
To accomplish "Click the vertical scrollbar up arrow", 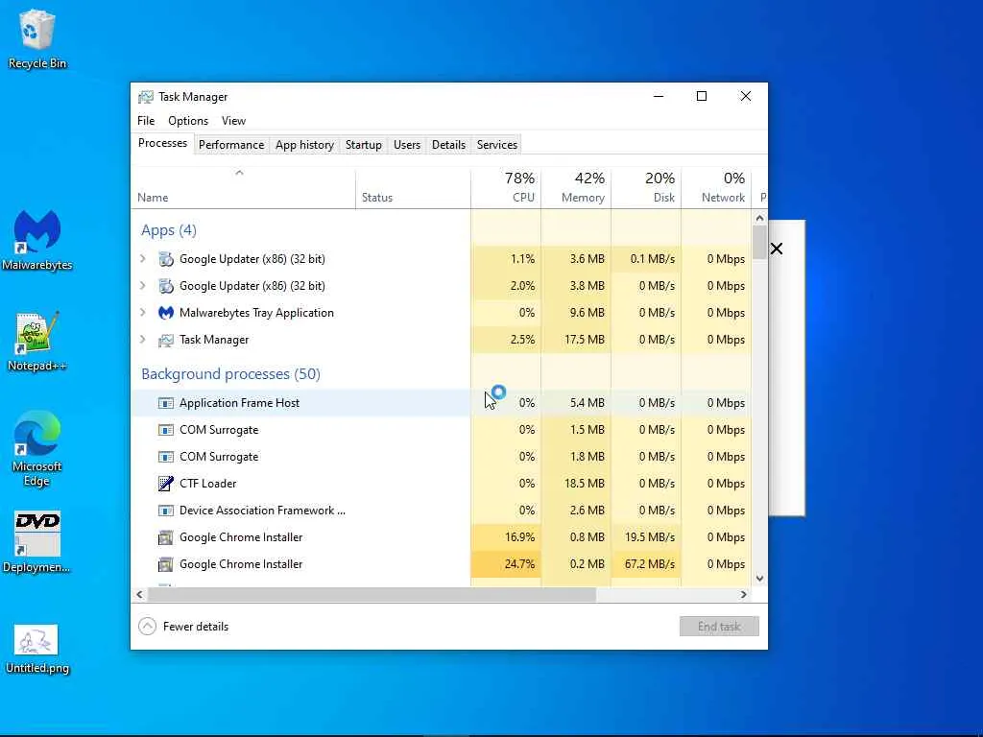I will pyautogui.click(x=759, y=218).
